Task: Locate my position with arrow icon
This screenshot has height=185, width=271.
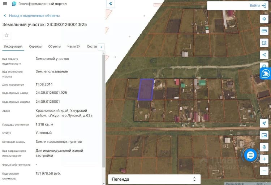Action: click(x=264, y=123)
